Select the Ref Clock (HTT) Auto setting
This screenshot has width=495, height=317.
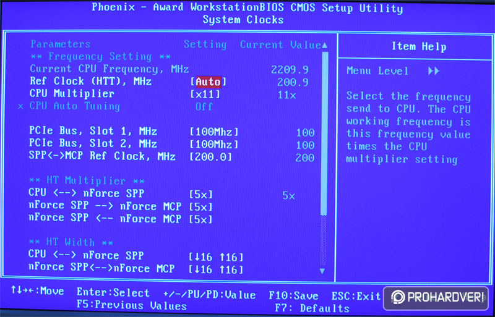click(x=208, y=82)
